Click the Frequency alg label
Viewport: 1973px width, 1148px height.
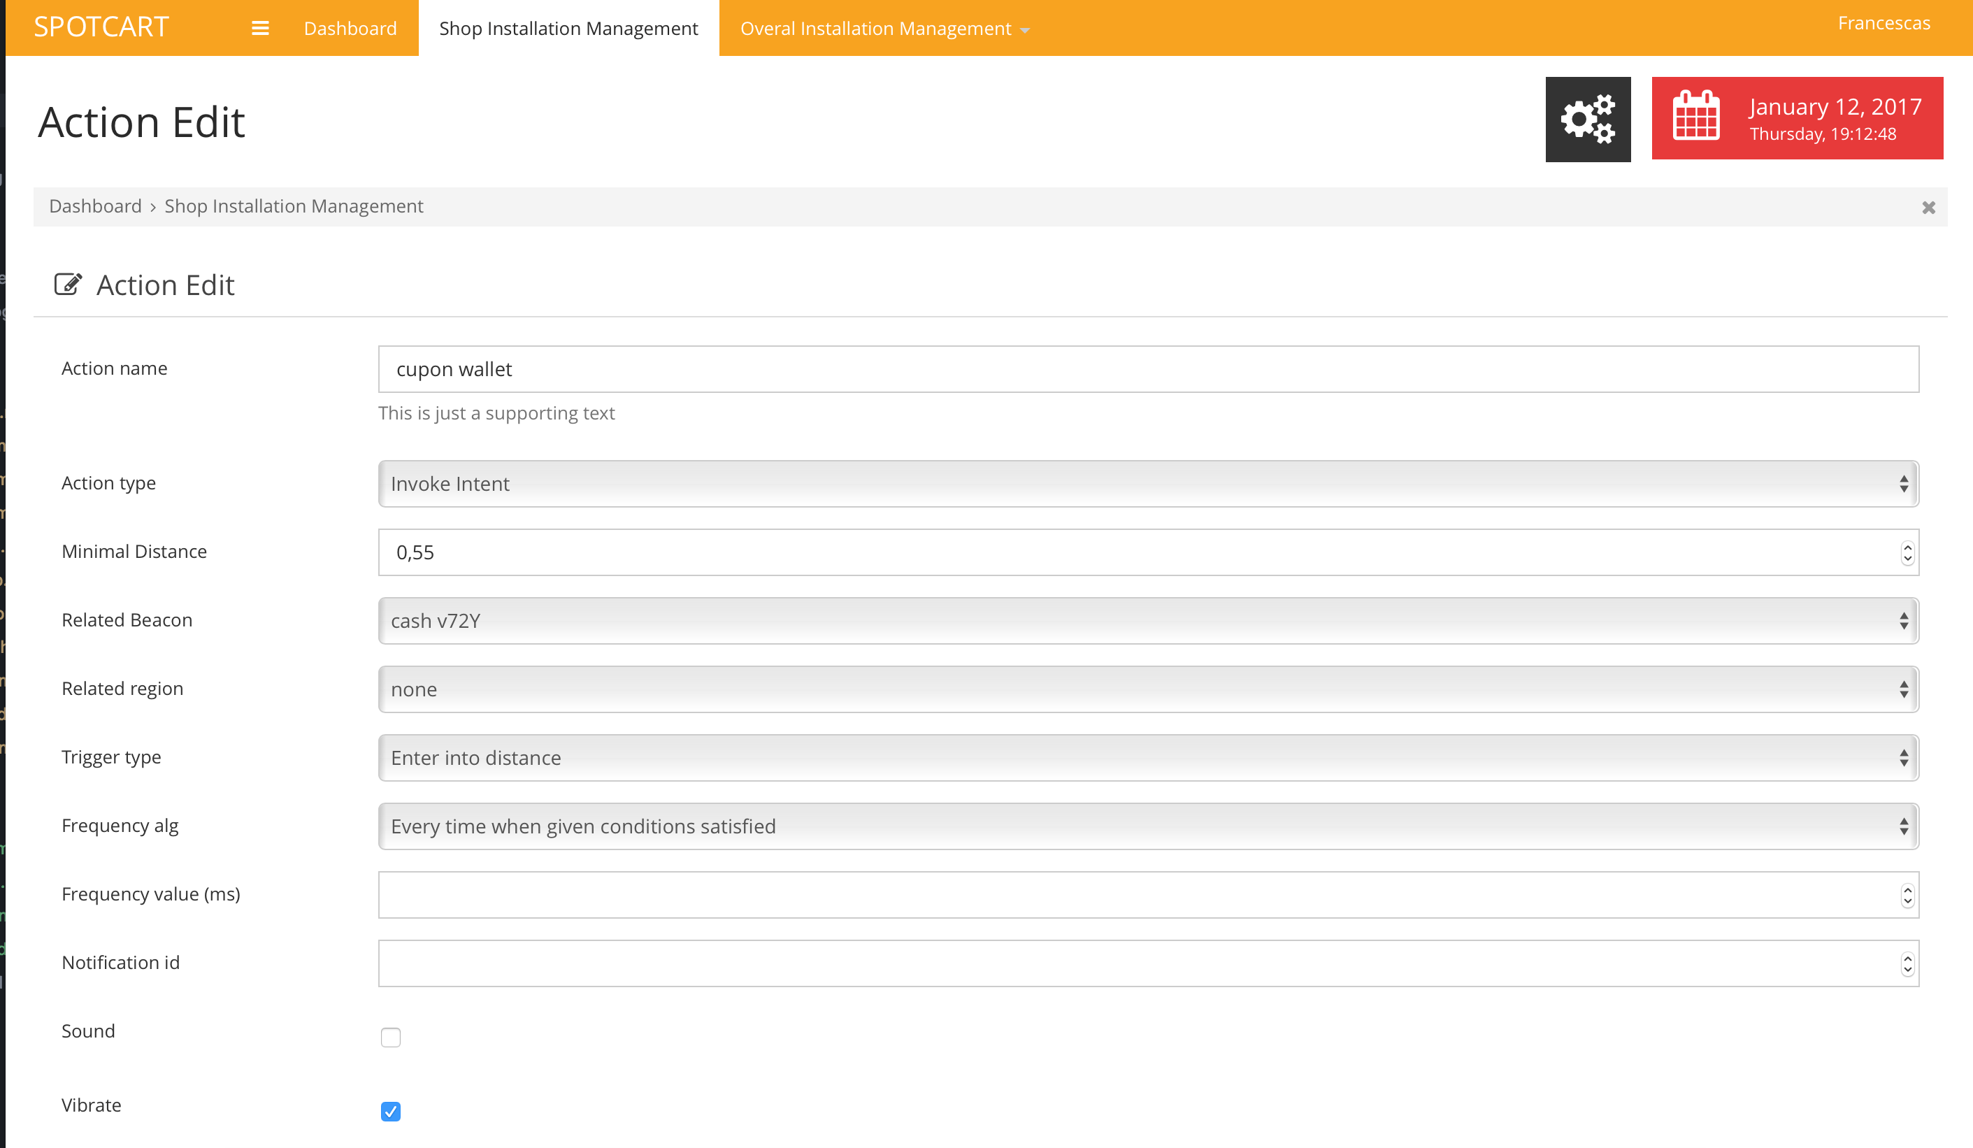click(x=120, y=826)
